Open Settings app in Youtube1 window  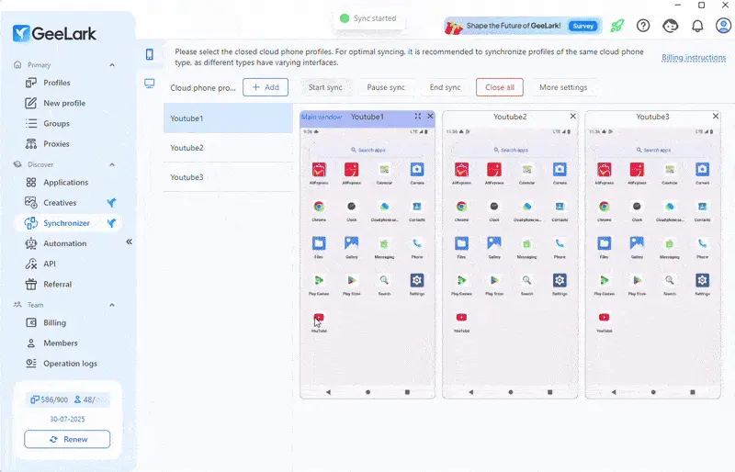pyautogui.click(x=417, y=284)
